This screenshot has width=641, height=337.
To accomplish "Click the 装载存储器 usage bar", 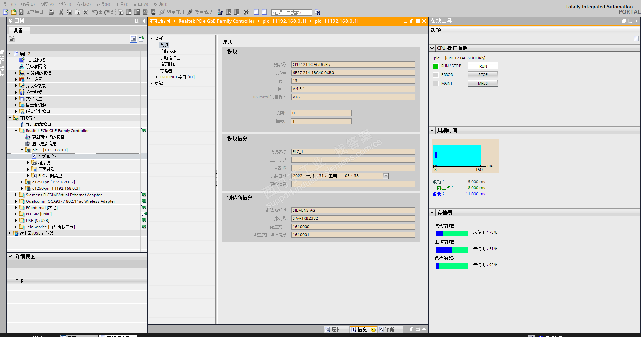I will (x=452, y=233).
